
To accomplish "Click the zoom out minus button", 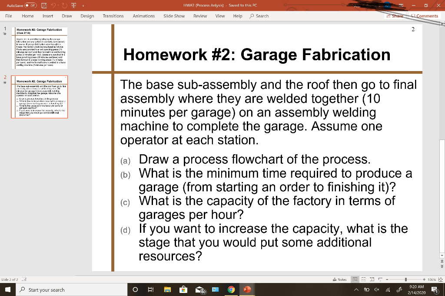I will click(387, 280).
